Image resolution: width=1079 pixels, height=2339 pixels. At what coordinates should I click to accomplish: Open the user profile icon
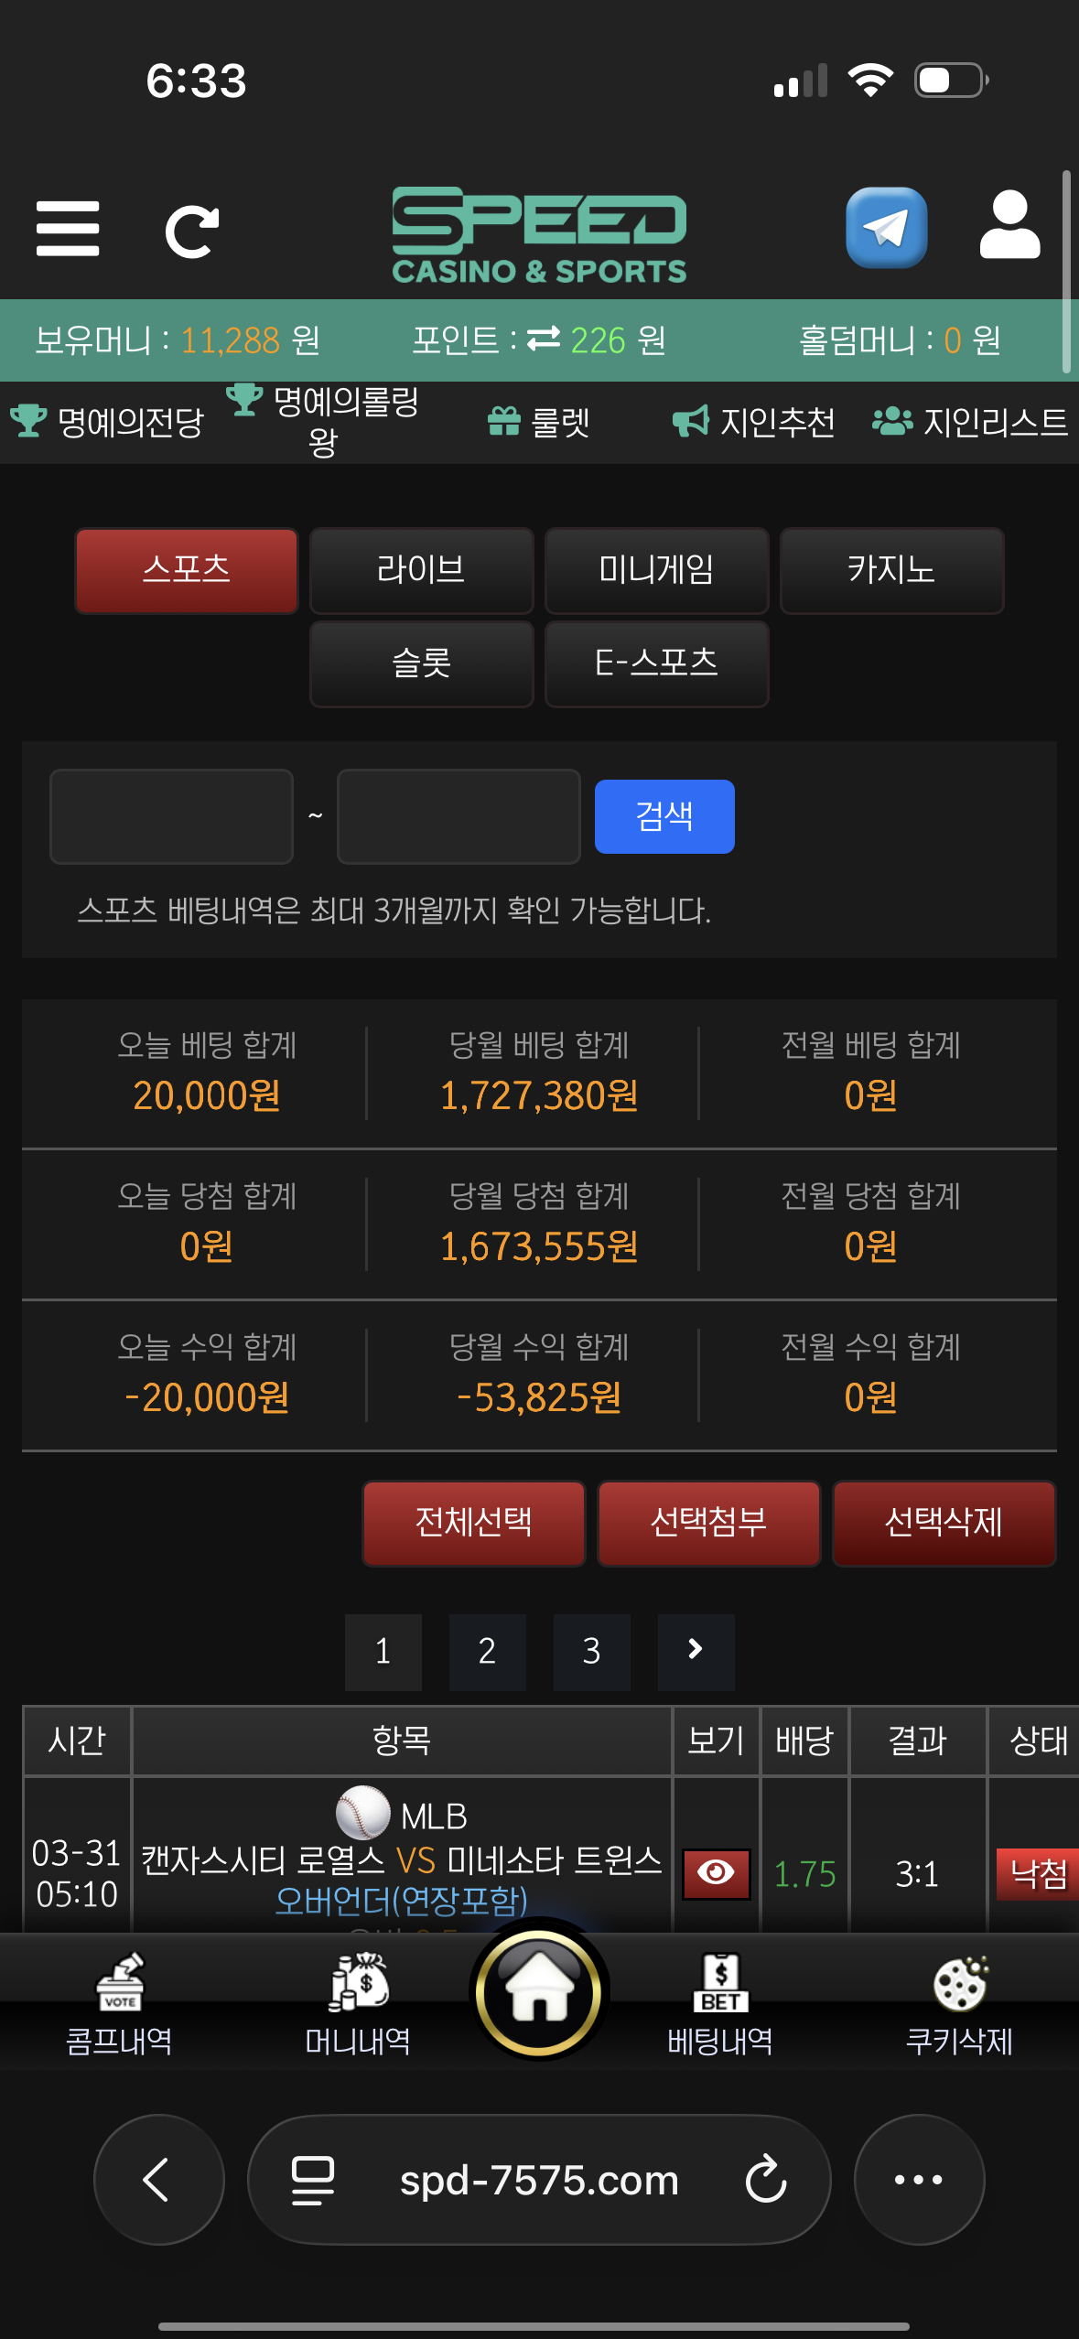coord(1009,225)
